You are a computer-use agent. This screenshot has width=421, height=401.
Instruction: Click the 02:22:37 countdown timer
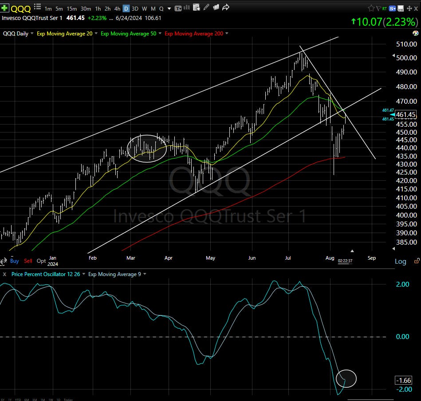click(x=345, y=261)
